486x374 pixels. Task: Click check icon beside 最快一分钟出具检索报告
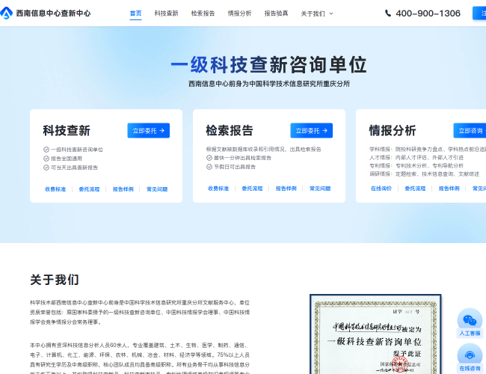tap(209, 158)
